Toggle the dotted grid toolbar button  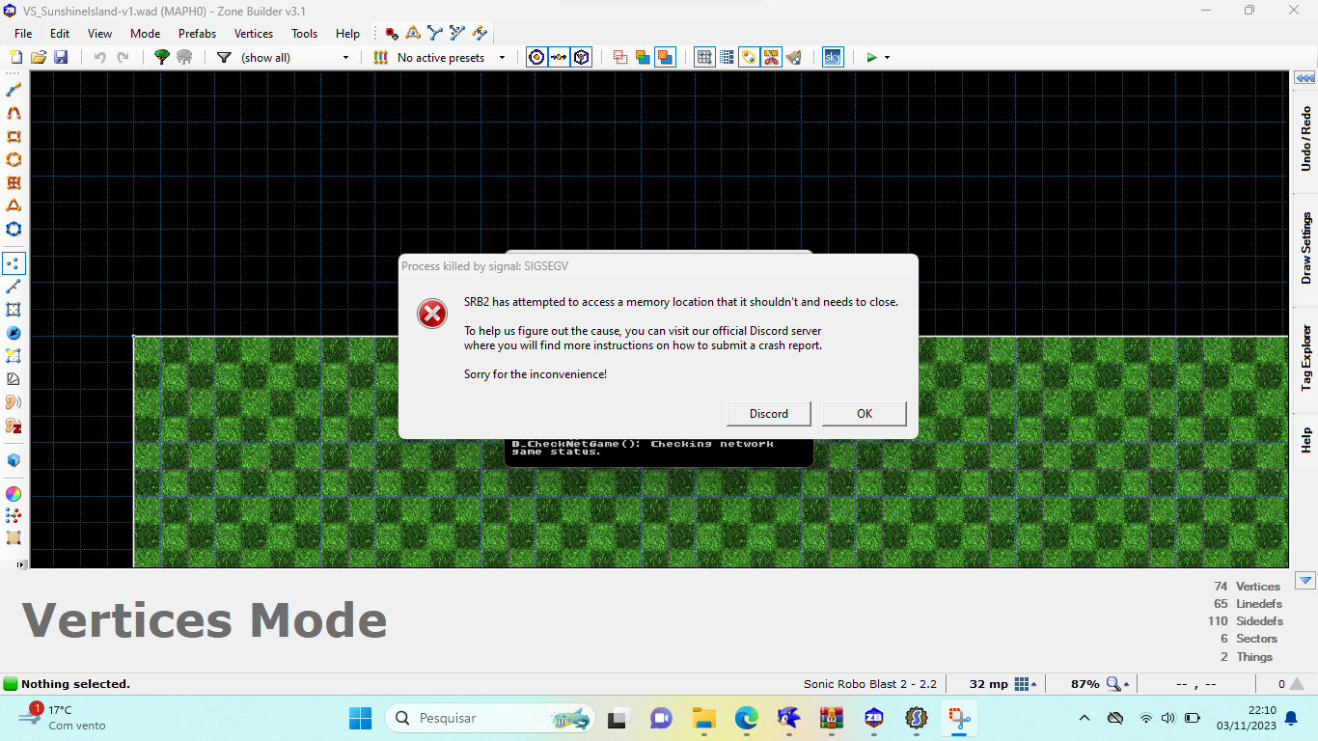click(727, 58)
